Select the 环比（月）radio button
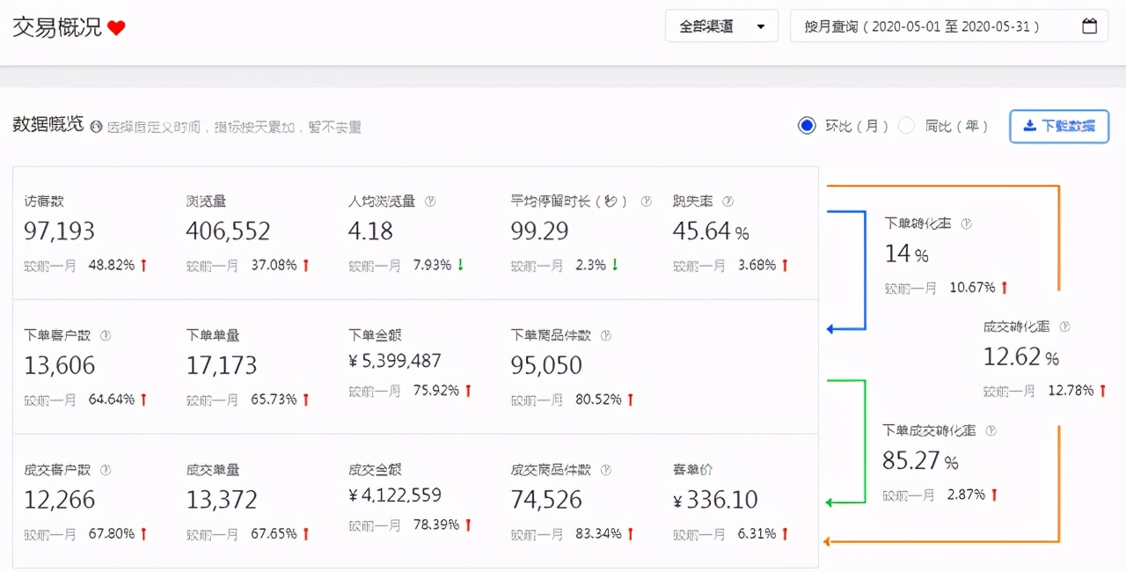The height and width of the screenshot is (572, 1126). [807, 125]
